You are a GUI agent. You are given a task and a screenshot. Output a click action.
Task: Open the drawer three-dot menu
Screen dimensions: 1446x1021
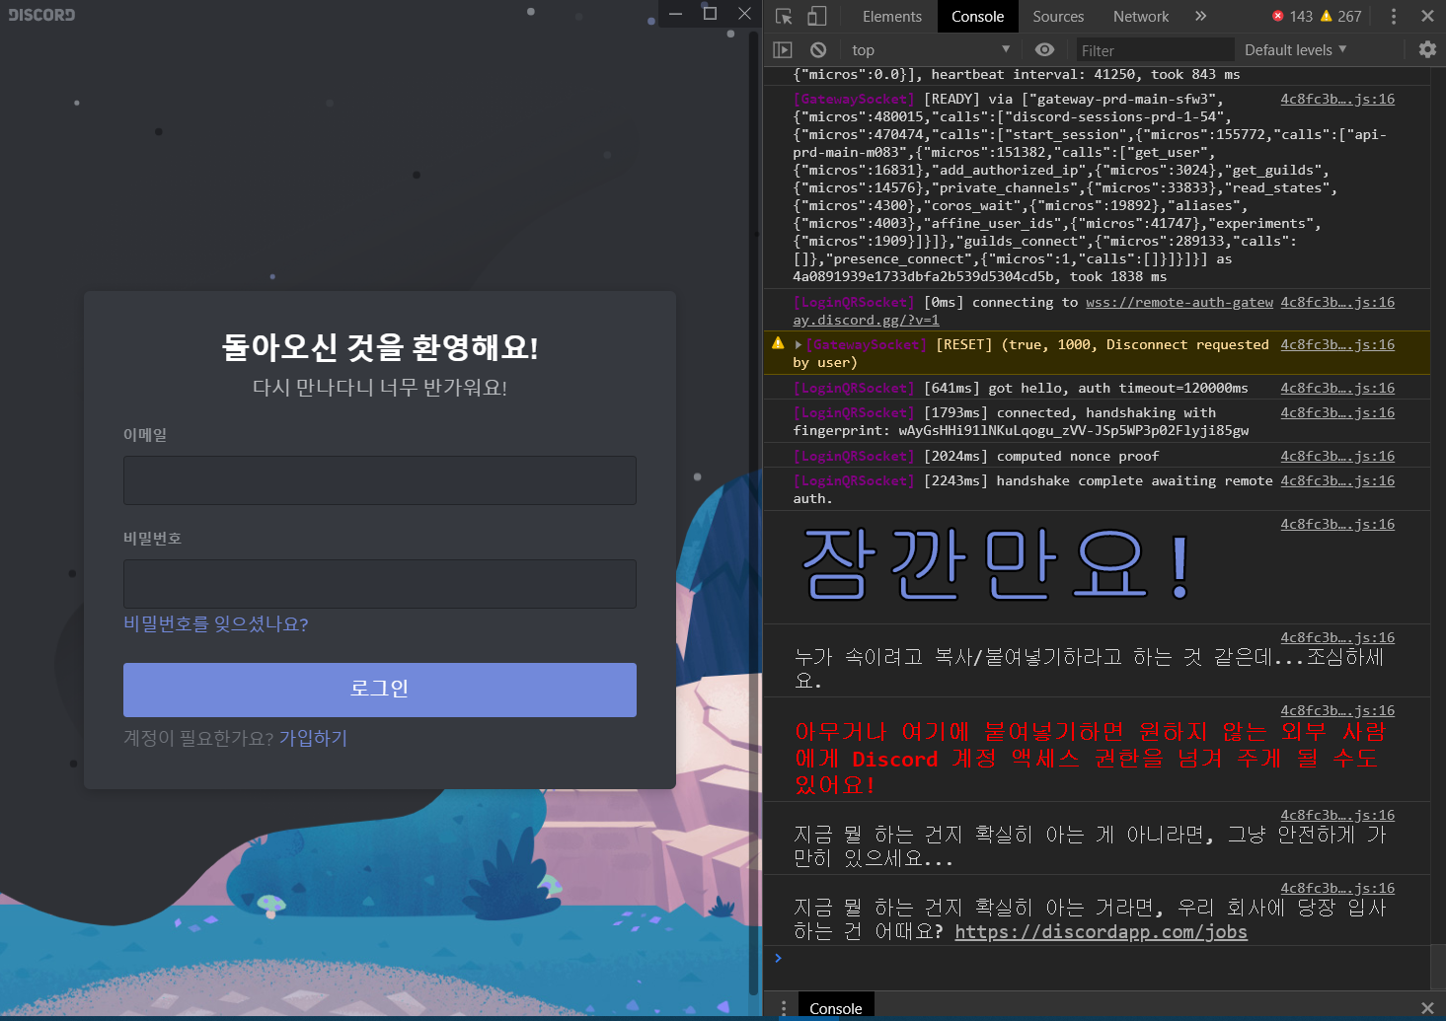(x=784, y=1008)
